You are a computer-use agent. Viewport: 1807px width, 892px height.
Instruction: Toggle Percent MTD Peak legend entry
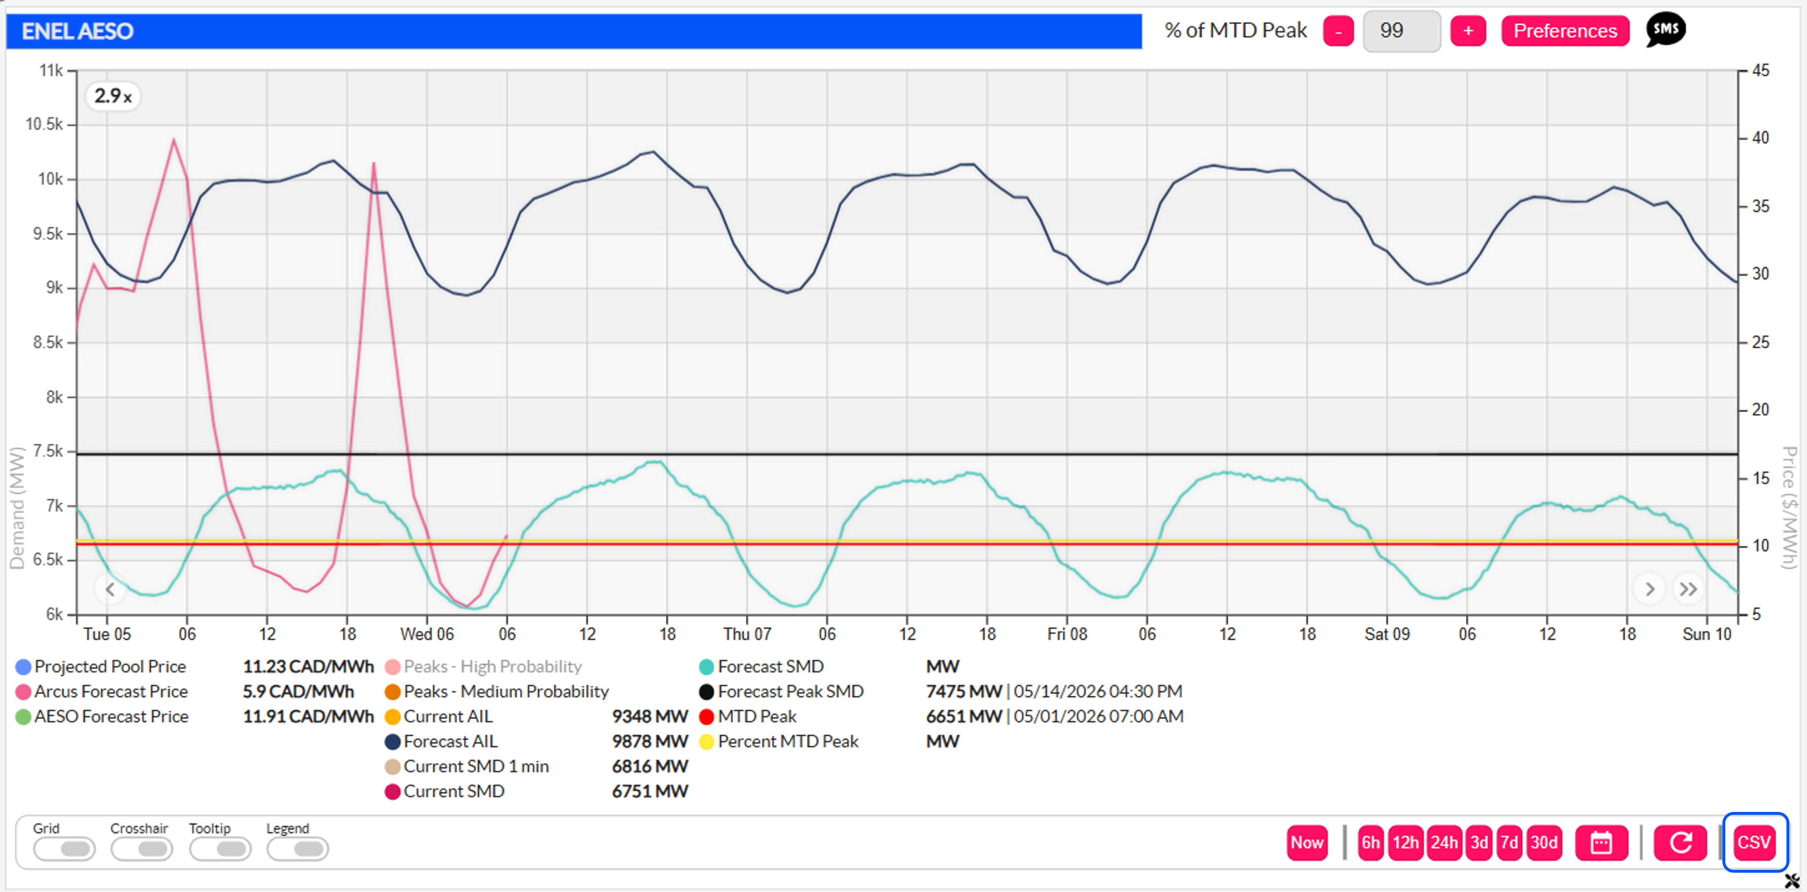pyautogui.click(x=779, y=742)
